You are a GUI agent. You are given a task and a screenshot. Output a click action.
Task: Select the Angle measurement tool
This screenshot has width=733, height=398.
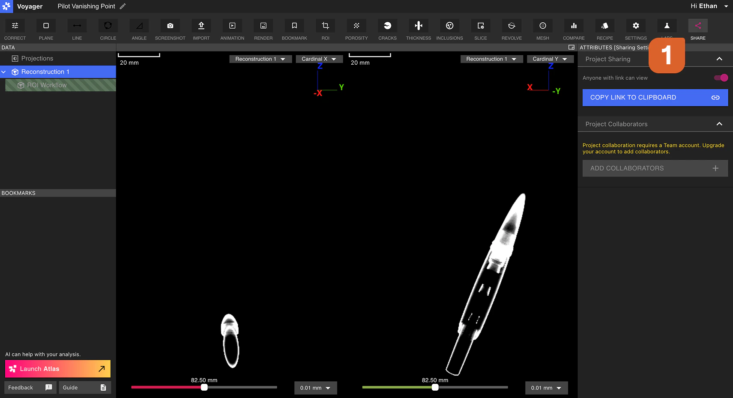[x=138, y=28]
